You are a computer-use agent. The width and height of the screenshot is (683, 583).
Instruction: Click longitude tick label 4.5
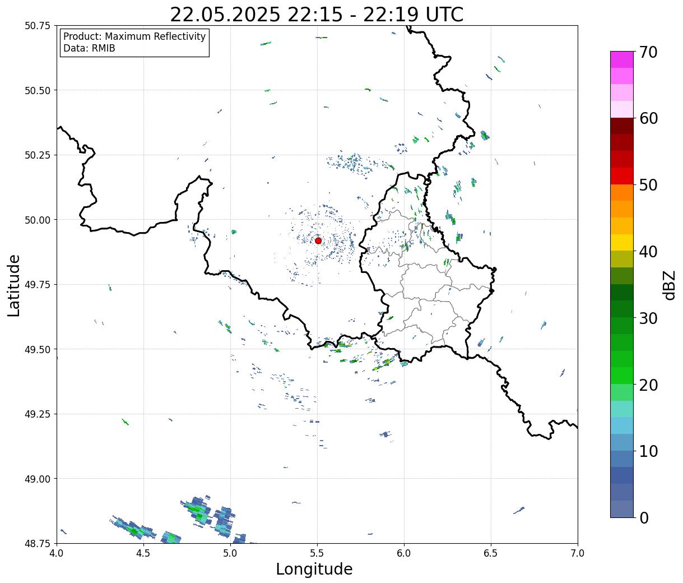click(x=143, y=553)
